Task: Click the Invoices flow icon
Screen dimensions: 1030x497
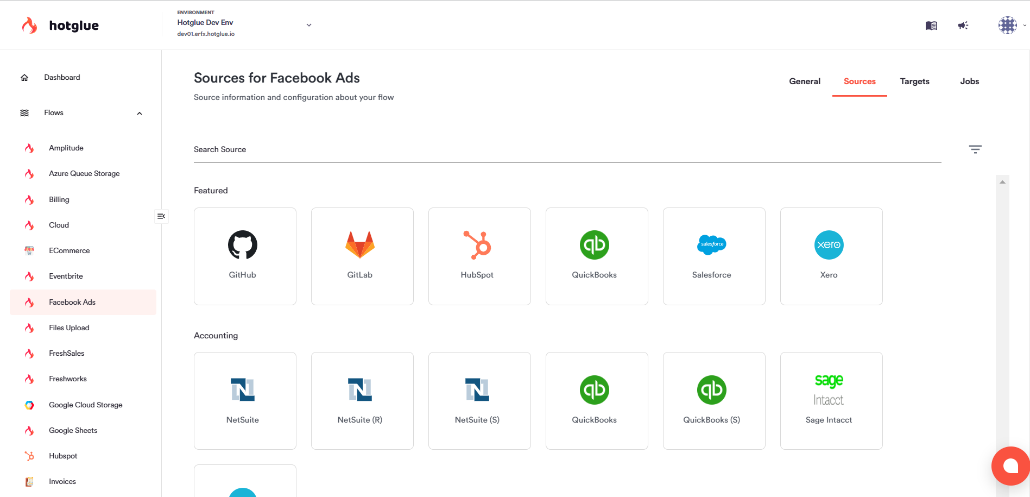Action: (29, 482)
